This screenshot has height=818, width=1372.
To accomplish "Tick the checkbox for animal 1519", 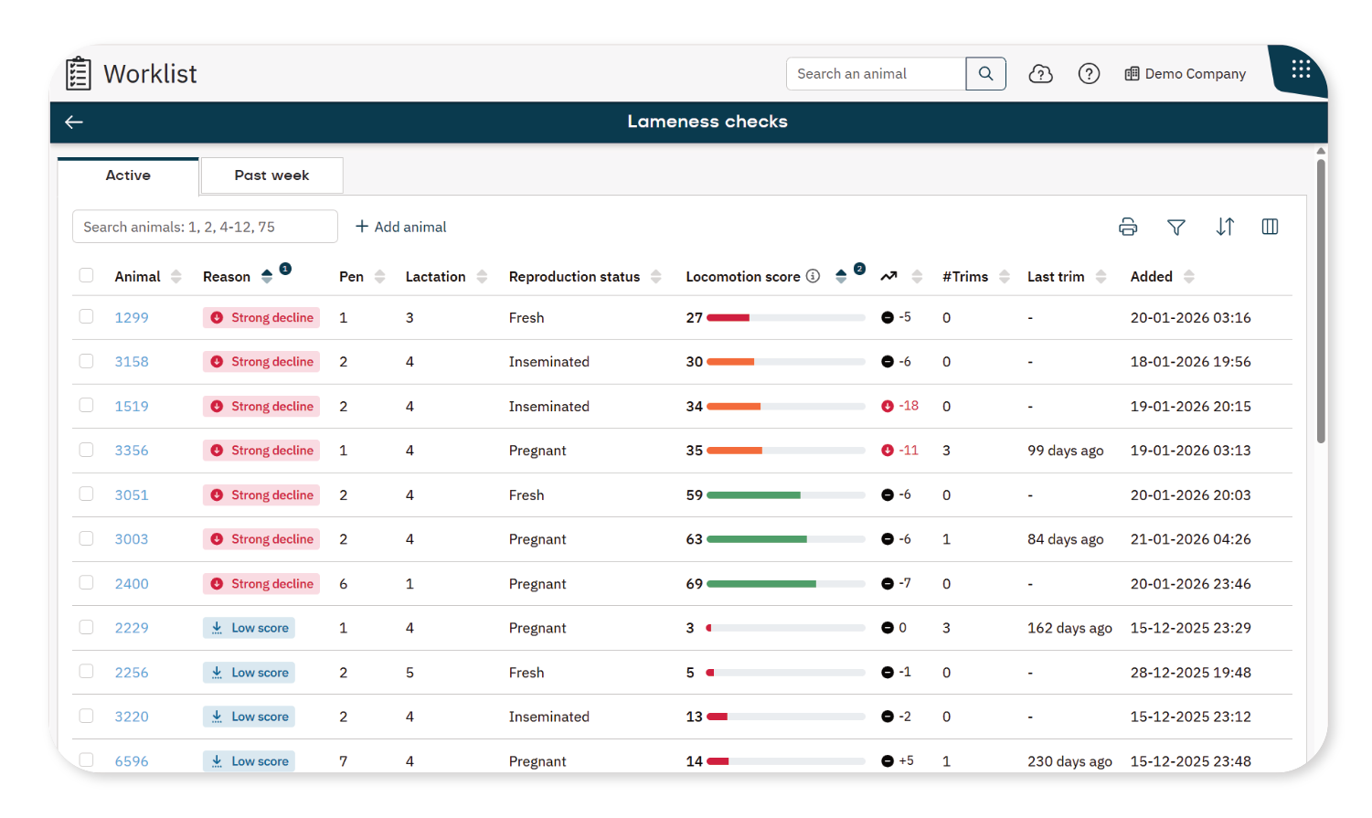I will 86,405.
